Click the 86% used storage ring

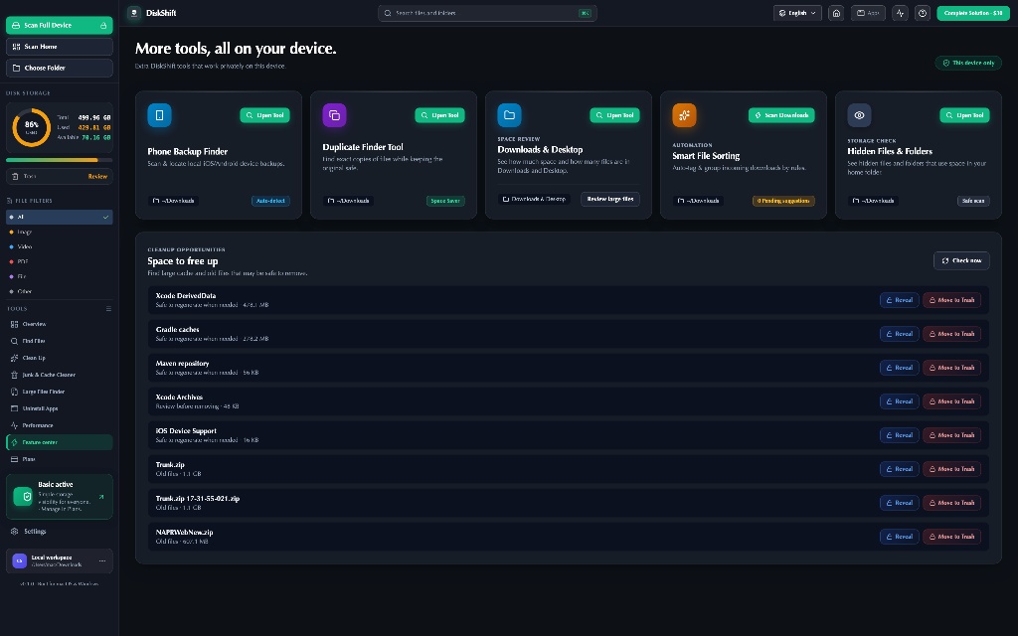(x=31, y=127)
